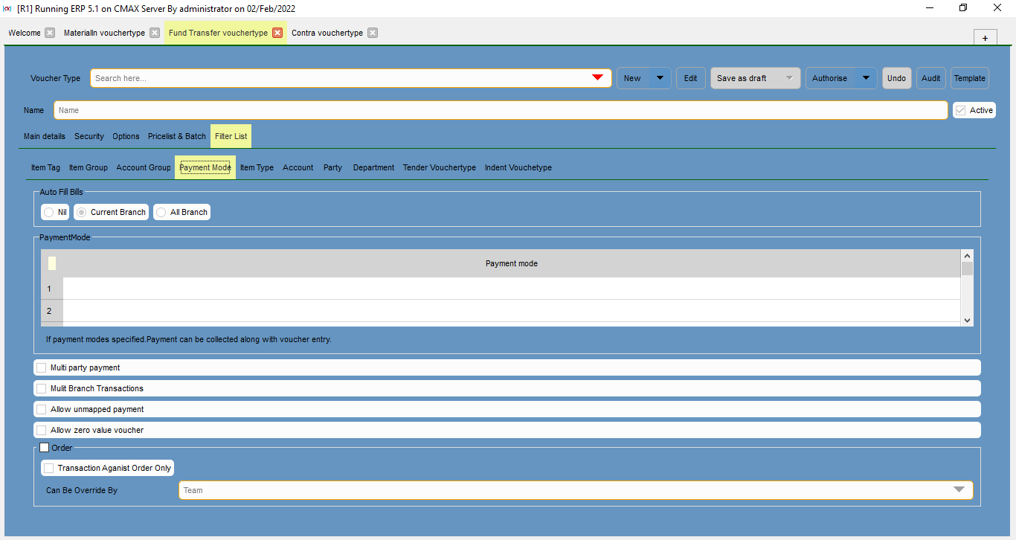Select row 1 in payment mode grid

point(52,289)
